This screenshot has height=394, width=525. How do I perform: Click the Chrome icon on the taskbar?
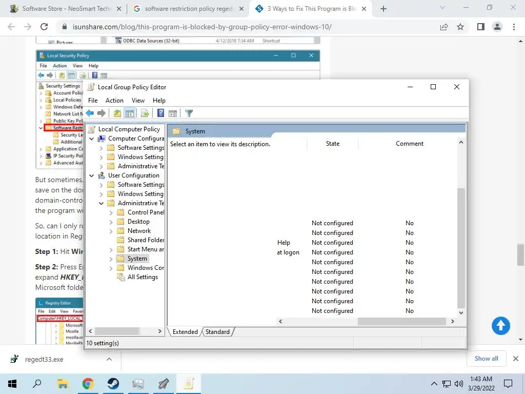pyautogui.click(x=88, y=384)
